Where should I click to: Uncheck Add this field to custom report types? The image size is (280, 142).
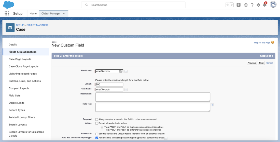coord(97,138)
